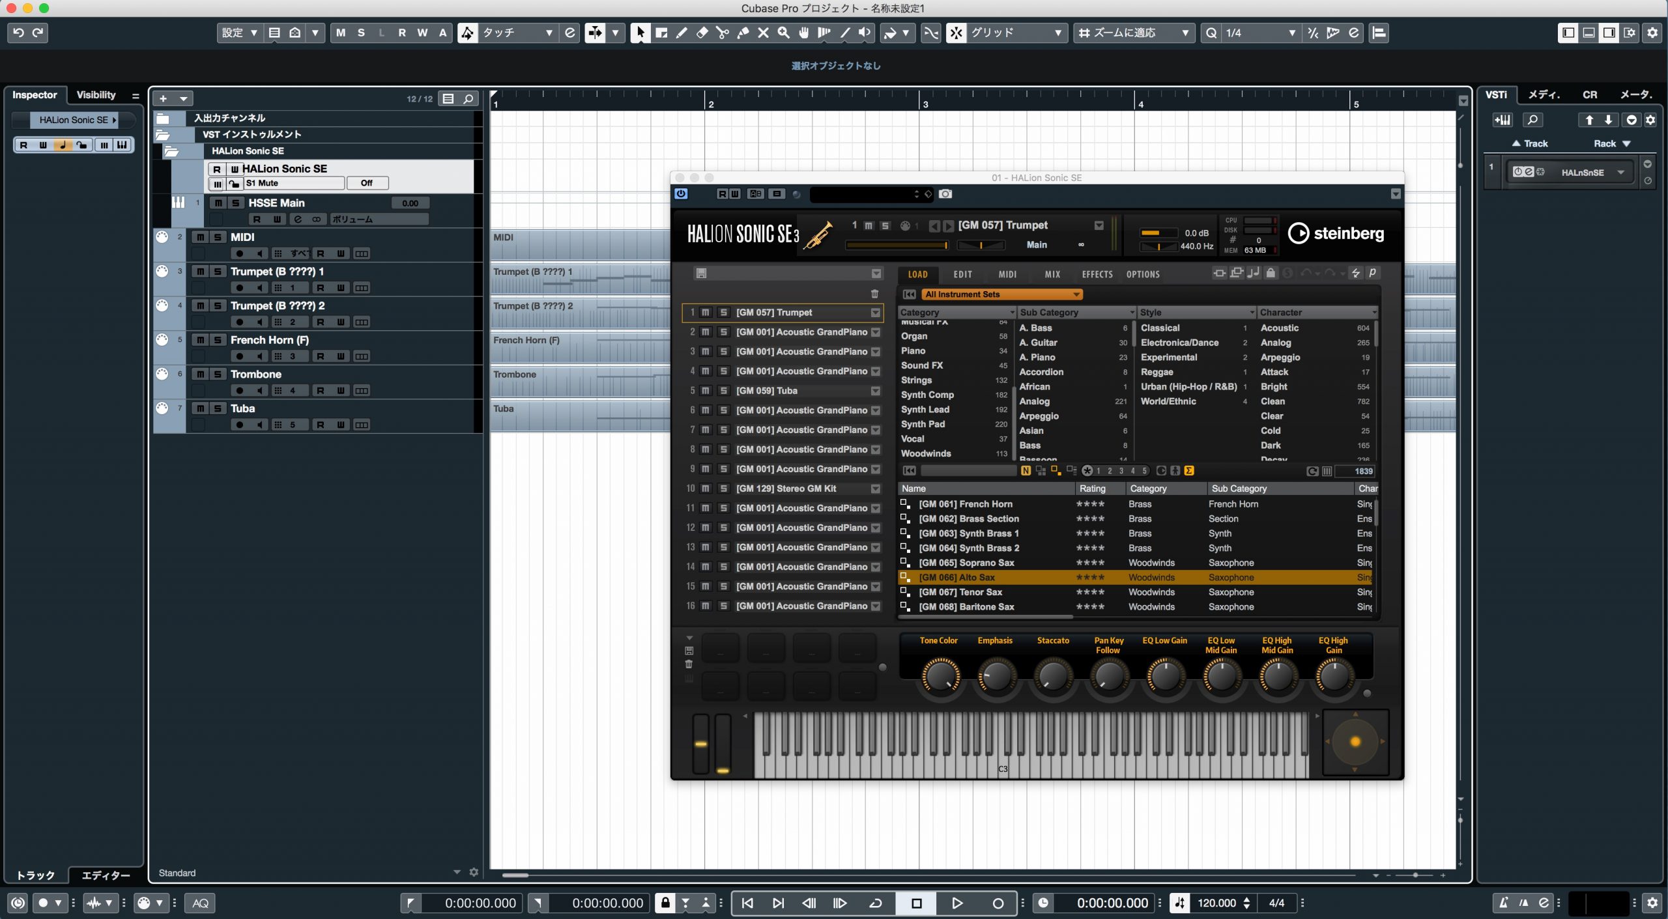Select the Eraser tool in toolbar
This screenshot has width=1668, height=919.
702,33
